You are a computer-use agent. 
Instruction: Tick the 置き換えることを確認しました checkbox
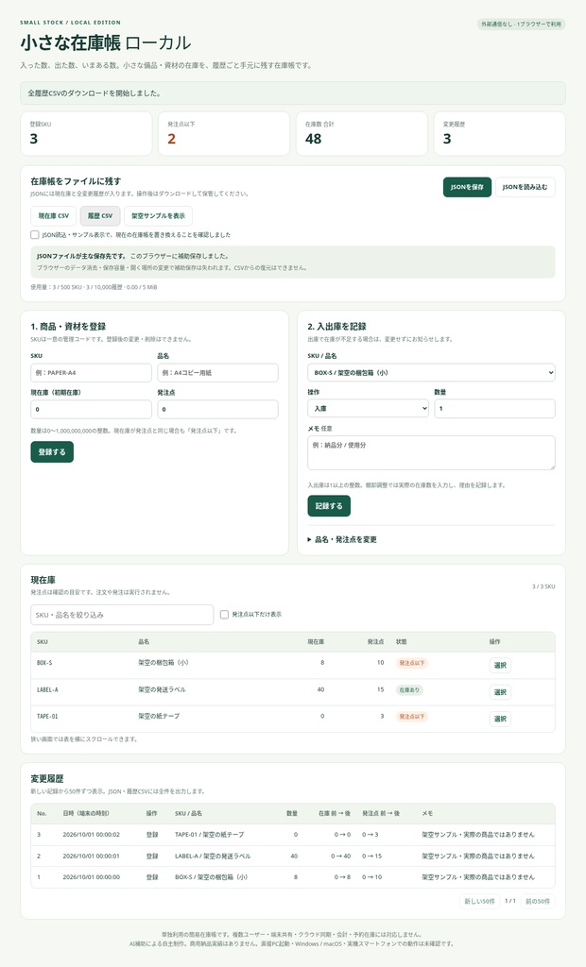[35, 234]
